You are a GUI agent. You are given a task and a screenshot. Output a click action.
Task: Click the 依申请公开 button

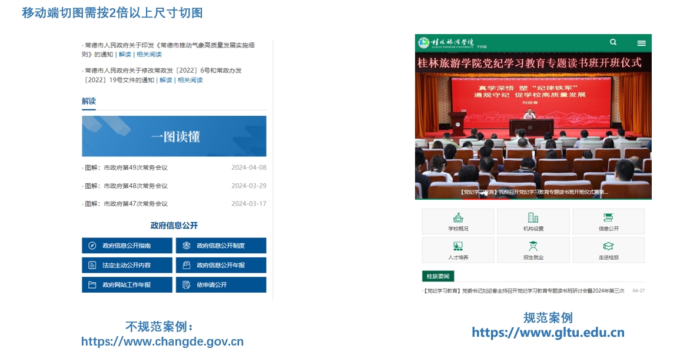pyautogui.click(x=221, y=285)
